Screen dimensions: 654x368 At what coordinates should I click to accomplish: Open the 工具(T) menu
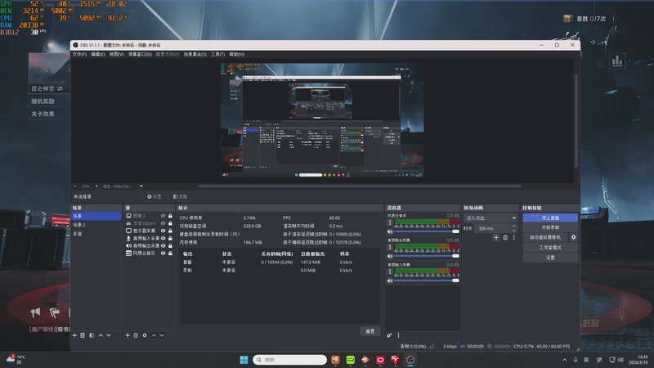(x=217, y=54)
